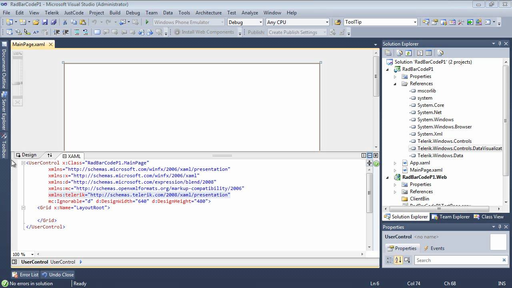Viewport: 512px width, 288px height.
Task: Open the Telerik menu
Action: pos(52,13)
